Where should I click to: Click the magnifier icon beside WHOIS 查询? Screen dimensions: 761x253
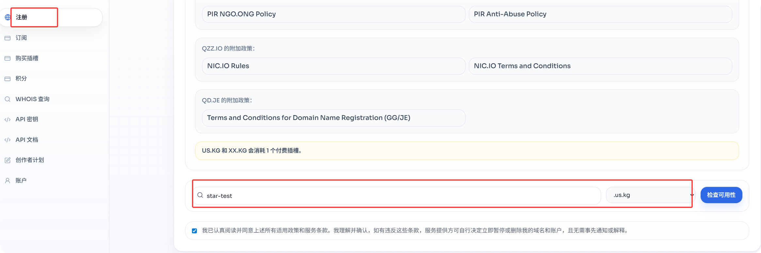[8, 99]
